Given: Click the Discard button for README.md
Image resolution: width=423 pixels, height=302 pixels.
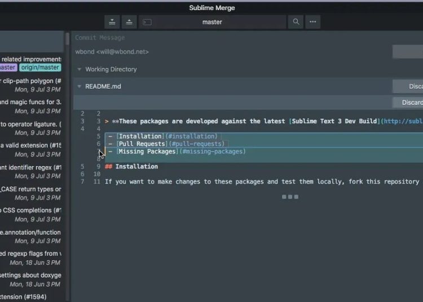Looking at the screenshot, I should (408, 86).
